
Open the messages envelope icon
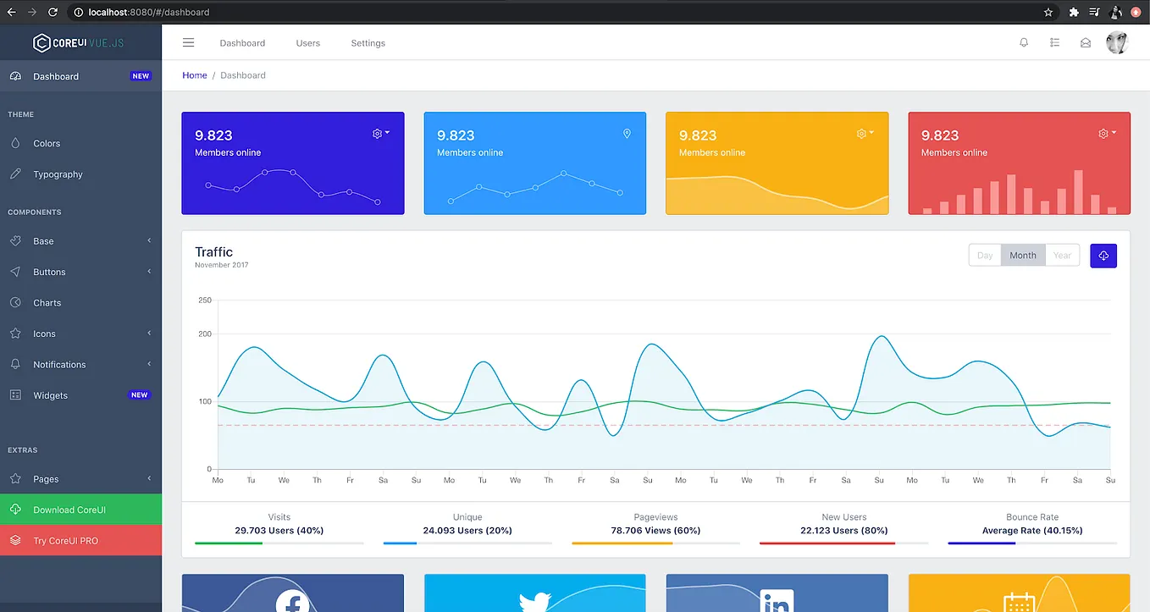1086,41
